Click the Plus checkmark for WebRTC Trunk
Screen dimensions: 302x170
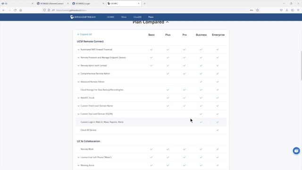pyautogui.click(x=168, y=98)
